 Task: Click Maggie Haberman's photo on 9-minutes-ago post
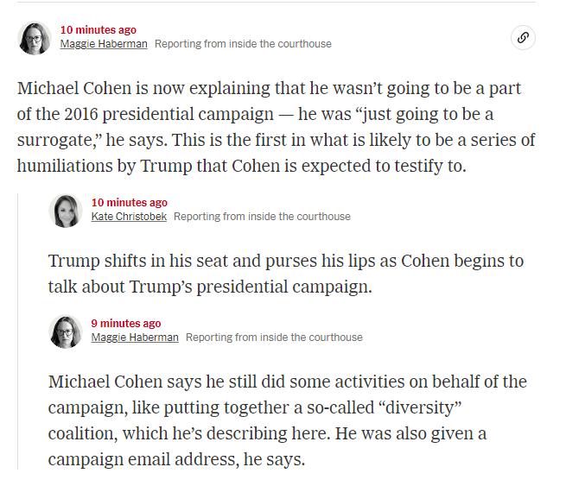tap(66, 331)
